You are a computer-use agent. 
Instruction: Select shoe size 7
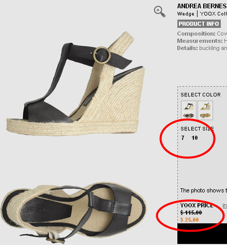[x=183, y=138]
